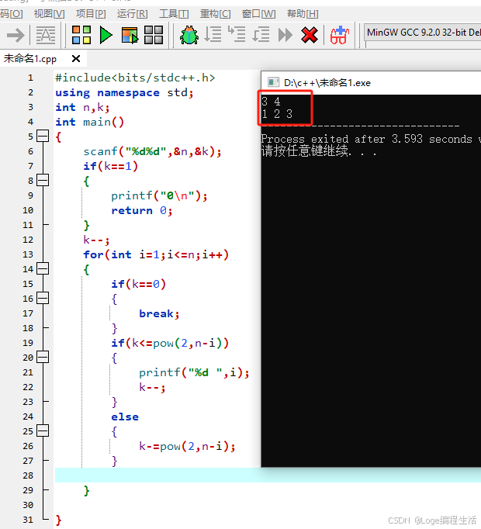The width and height of the screenshot is (481, 529).
Task: Click the printf("%d ",i); line
Action: coord(194,372)
